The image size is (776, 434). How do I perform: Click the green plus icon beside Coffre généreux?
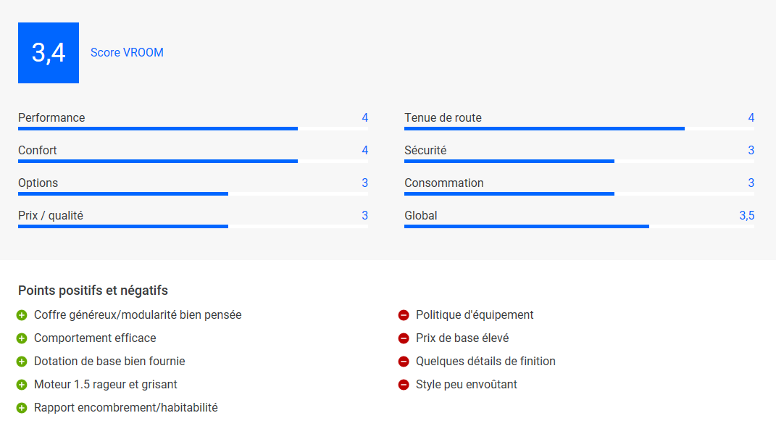point(22,315)
